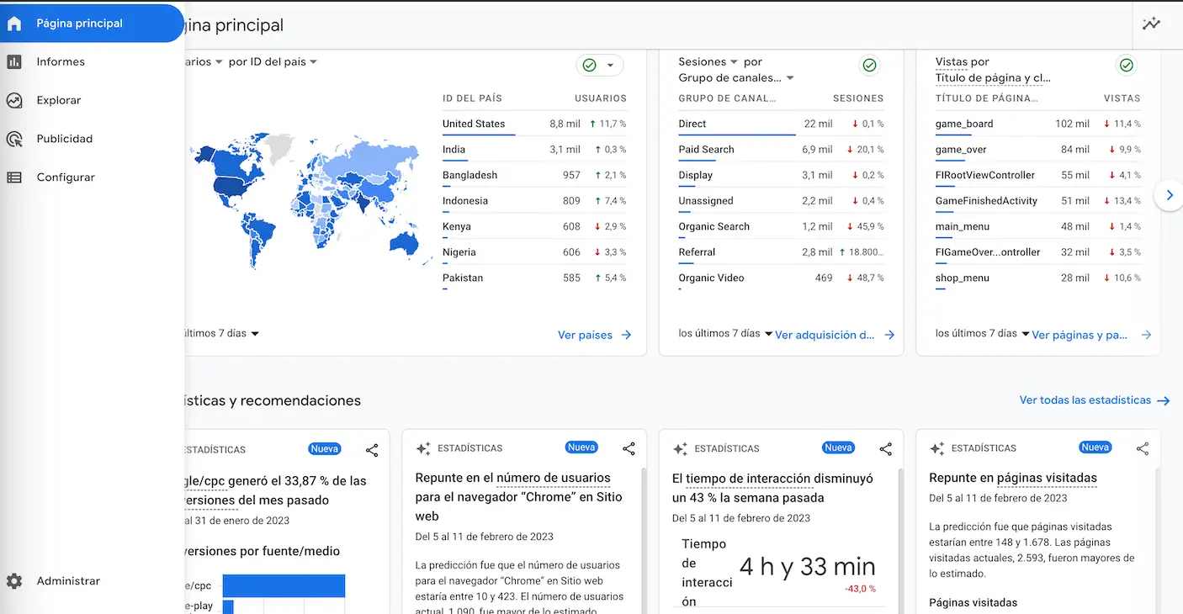Expand the Sesiones metric dropdown
1183x614 pixels.
[x=734, y=62]
